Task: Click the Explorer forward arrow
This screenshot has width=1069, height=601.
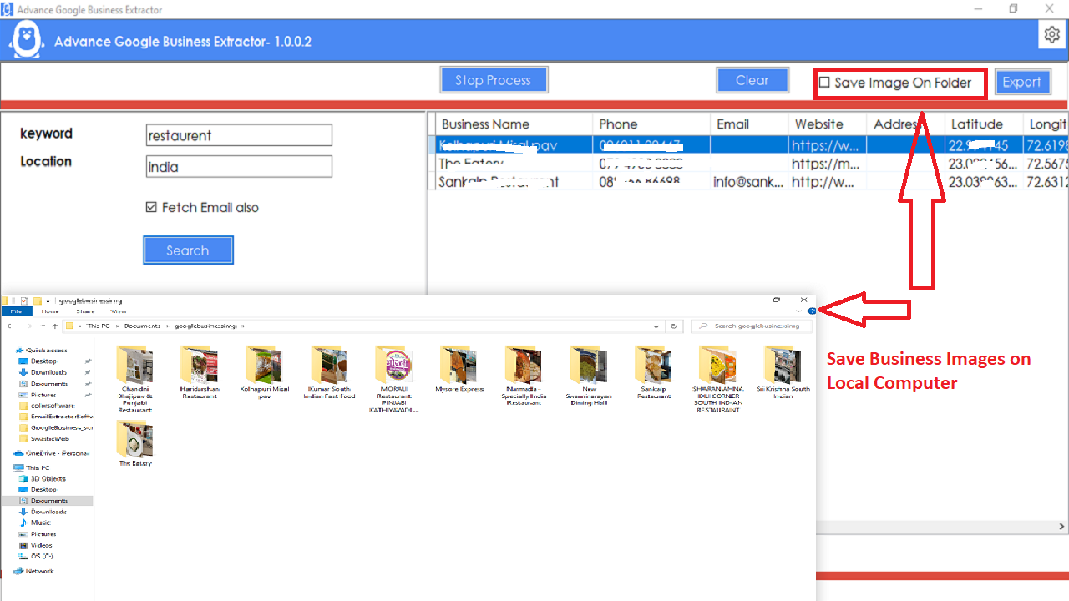Action: click(28, 326)
